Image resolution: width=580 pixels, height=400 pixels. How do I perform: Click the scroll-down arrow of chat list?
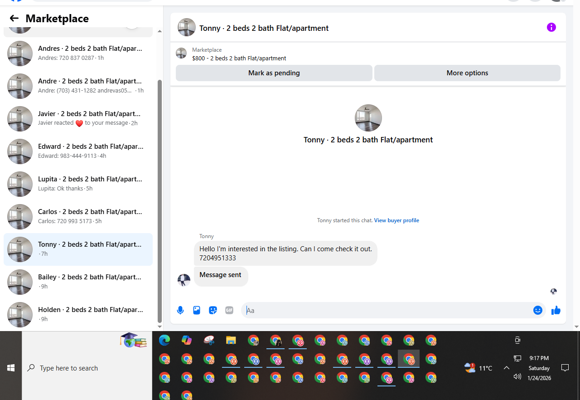click(159, 327)
